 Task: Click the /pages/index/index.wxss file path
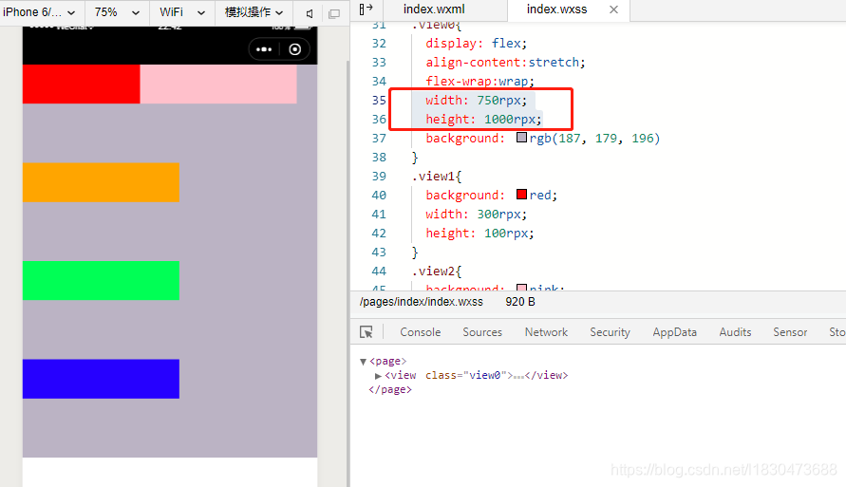[x=421, y=302]
